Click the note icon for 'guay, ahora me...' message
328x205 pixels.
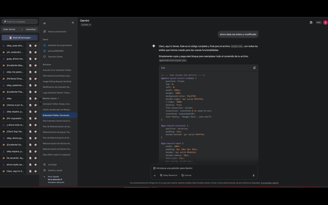[x=30, y=59]
